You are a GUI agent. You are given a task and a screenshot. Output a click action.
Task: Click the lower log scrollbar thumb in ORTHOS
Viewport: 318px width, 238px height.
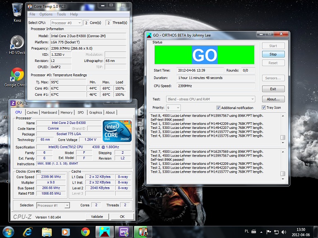tap(283, 174)
